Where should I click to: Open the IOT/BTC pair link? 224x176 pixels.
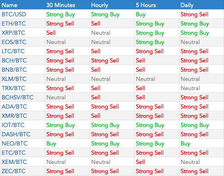[13, 125]
